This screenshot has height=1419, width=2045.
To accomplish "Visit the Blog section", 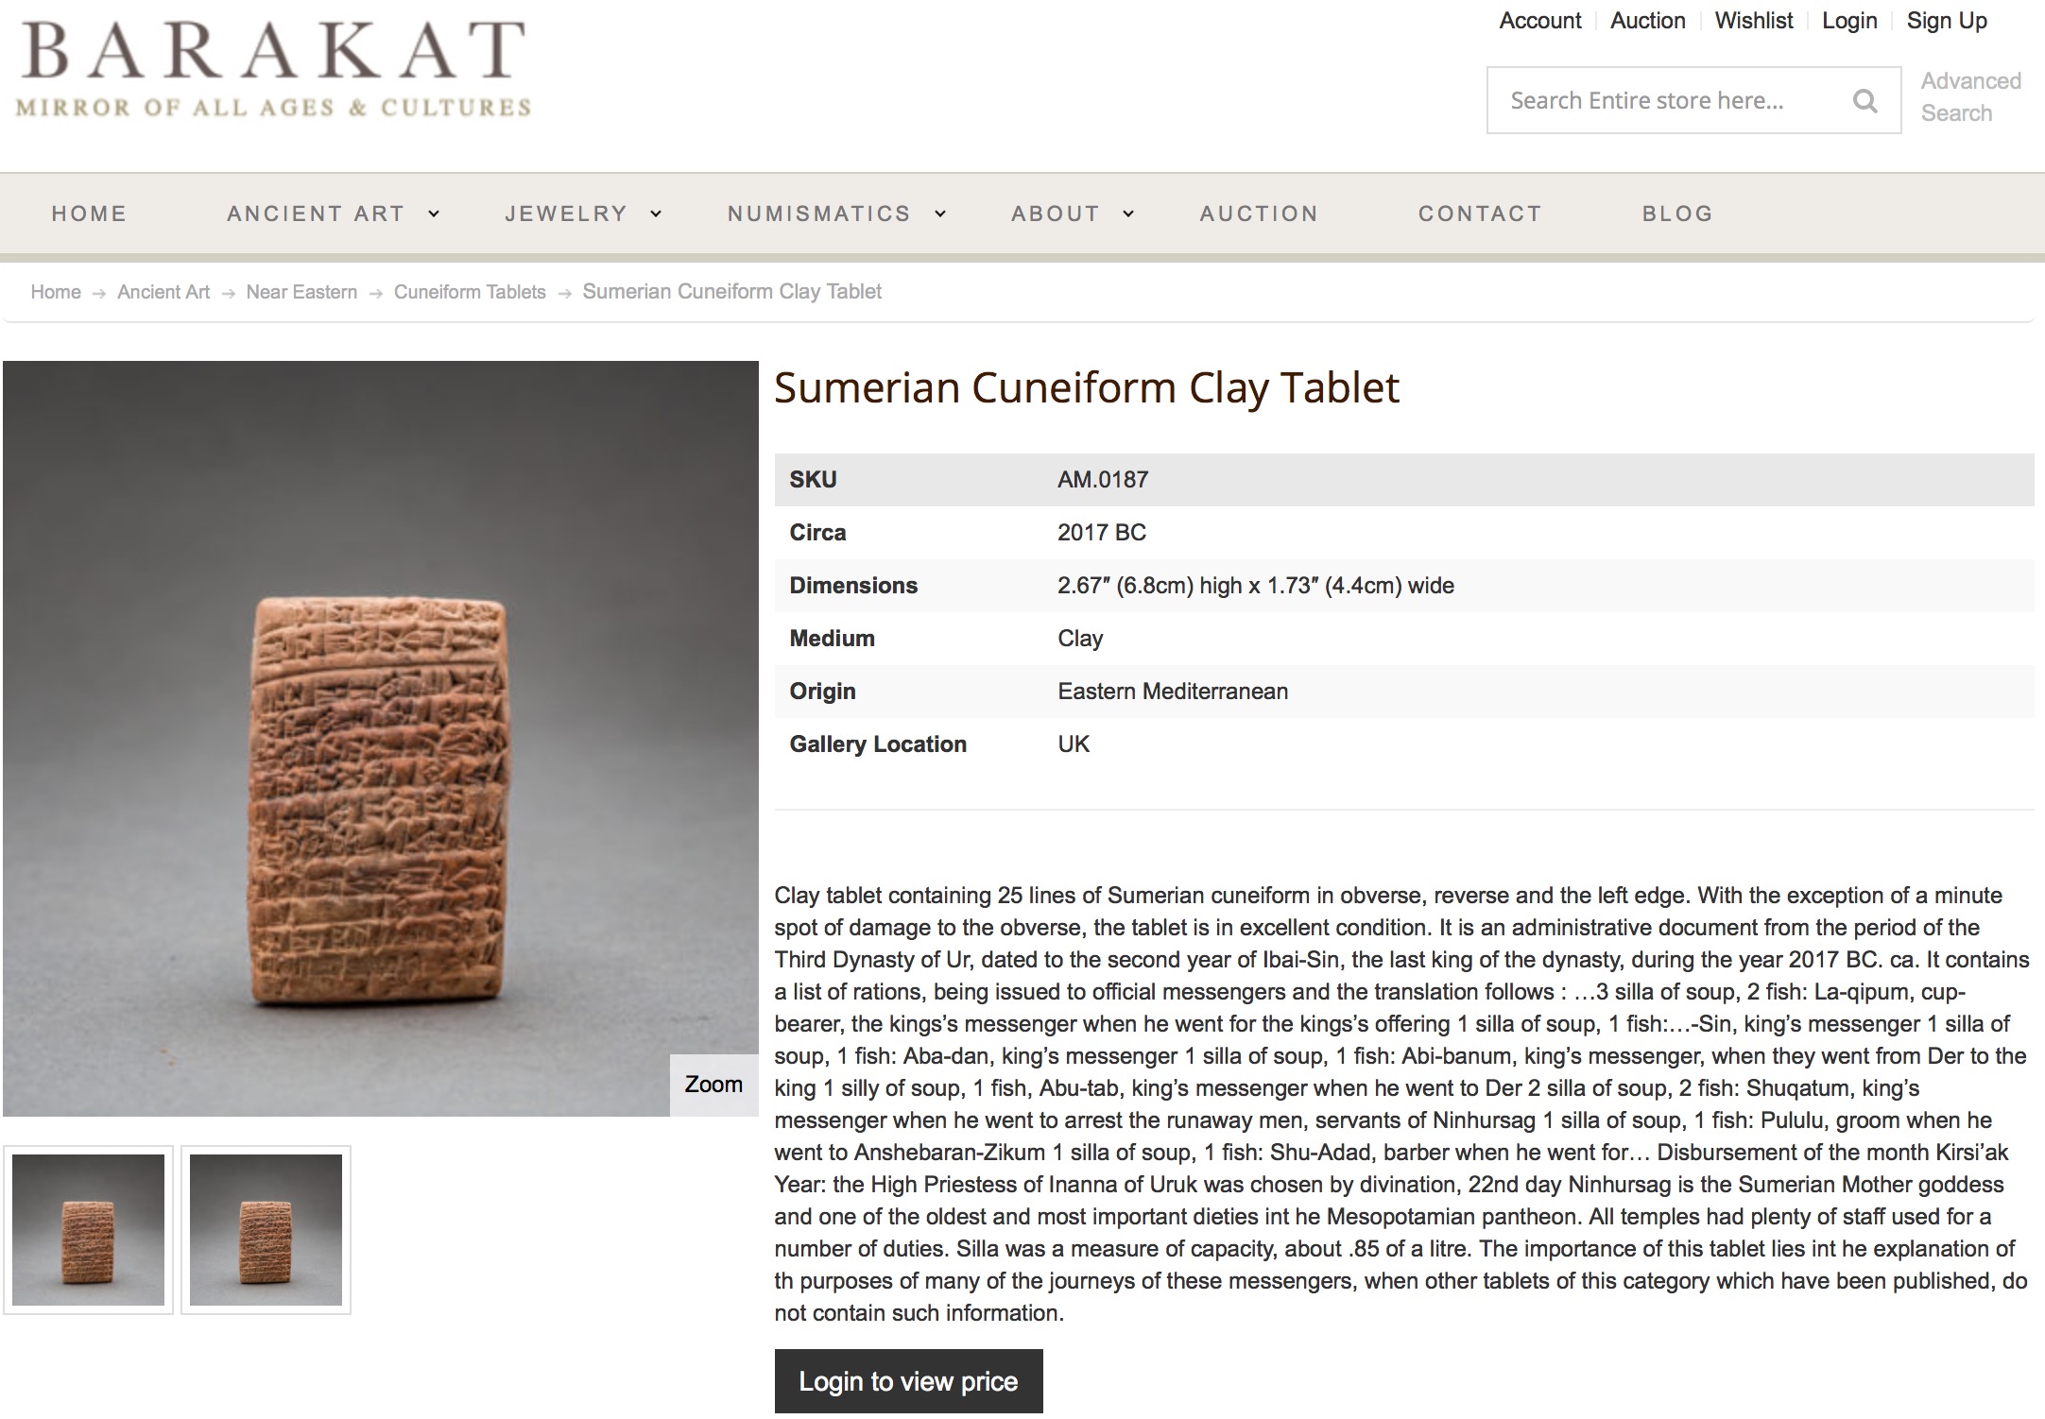I will pos(1677,214).
